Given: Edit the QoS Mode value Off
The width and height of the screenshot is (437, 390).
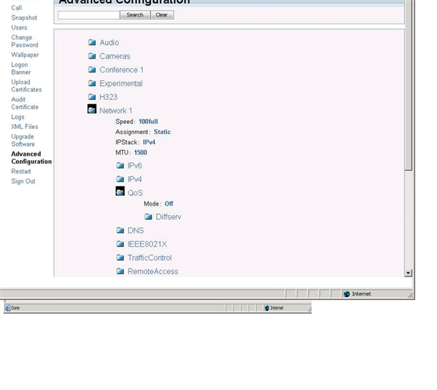Looking at the screenshot, I should tap(169, 204).
